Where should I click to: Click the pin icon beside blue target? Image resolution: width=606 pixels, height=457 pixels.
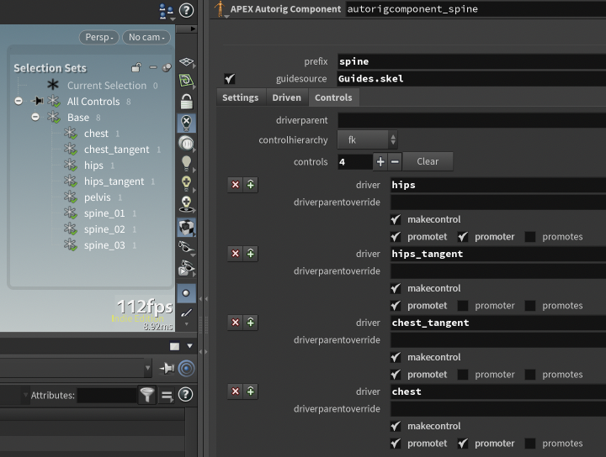(167, 368)
